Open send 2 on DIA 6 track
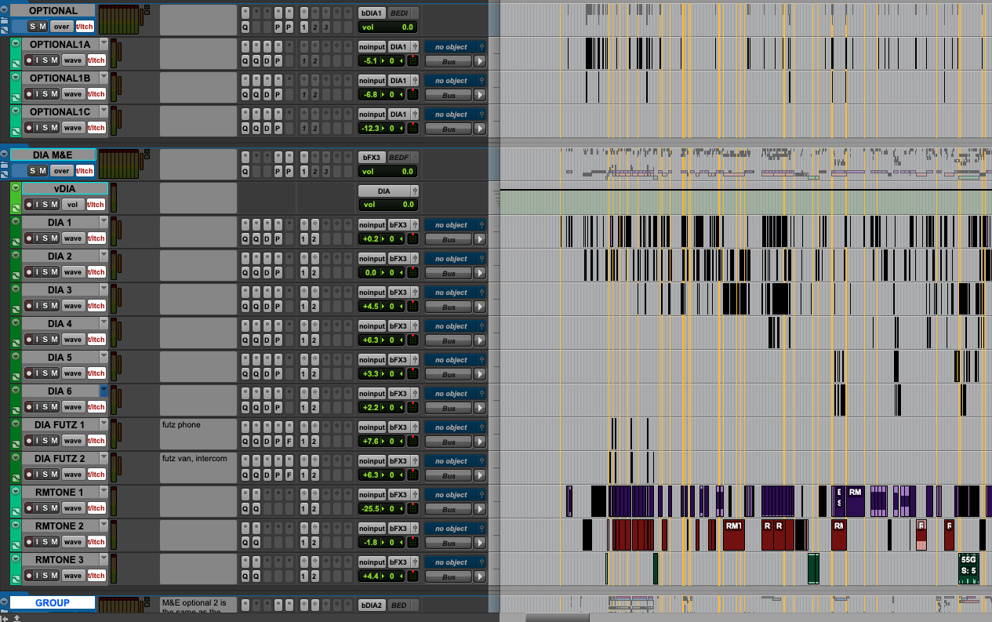Image resolution: width=992 pixels, height=622 pixels. coord(314,408)
